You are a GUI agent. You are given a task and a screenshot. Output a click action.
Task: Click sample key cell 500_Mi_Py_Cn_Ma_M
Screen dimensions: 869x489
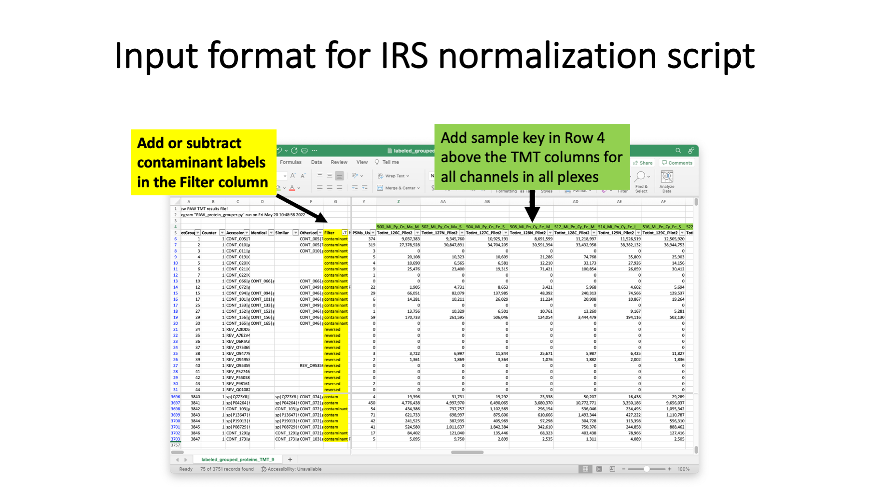(x=398, y=227)
